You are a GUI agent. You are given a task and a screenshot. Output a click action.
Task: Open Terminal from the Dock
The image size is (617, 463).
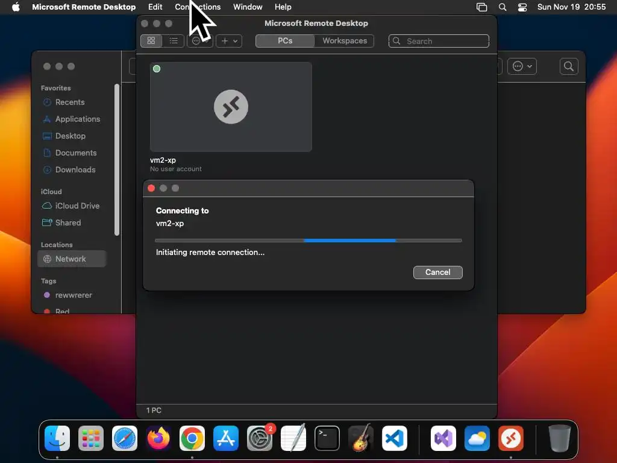[x=327, y=438]
